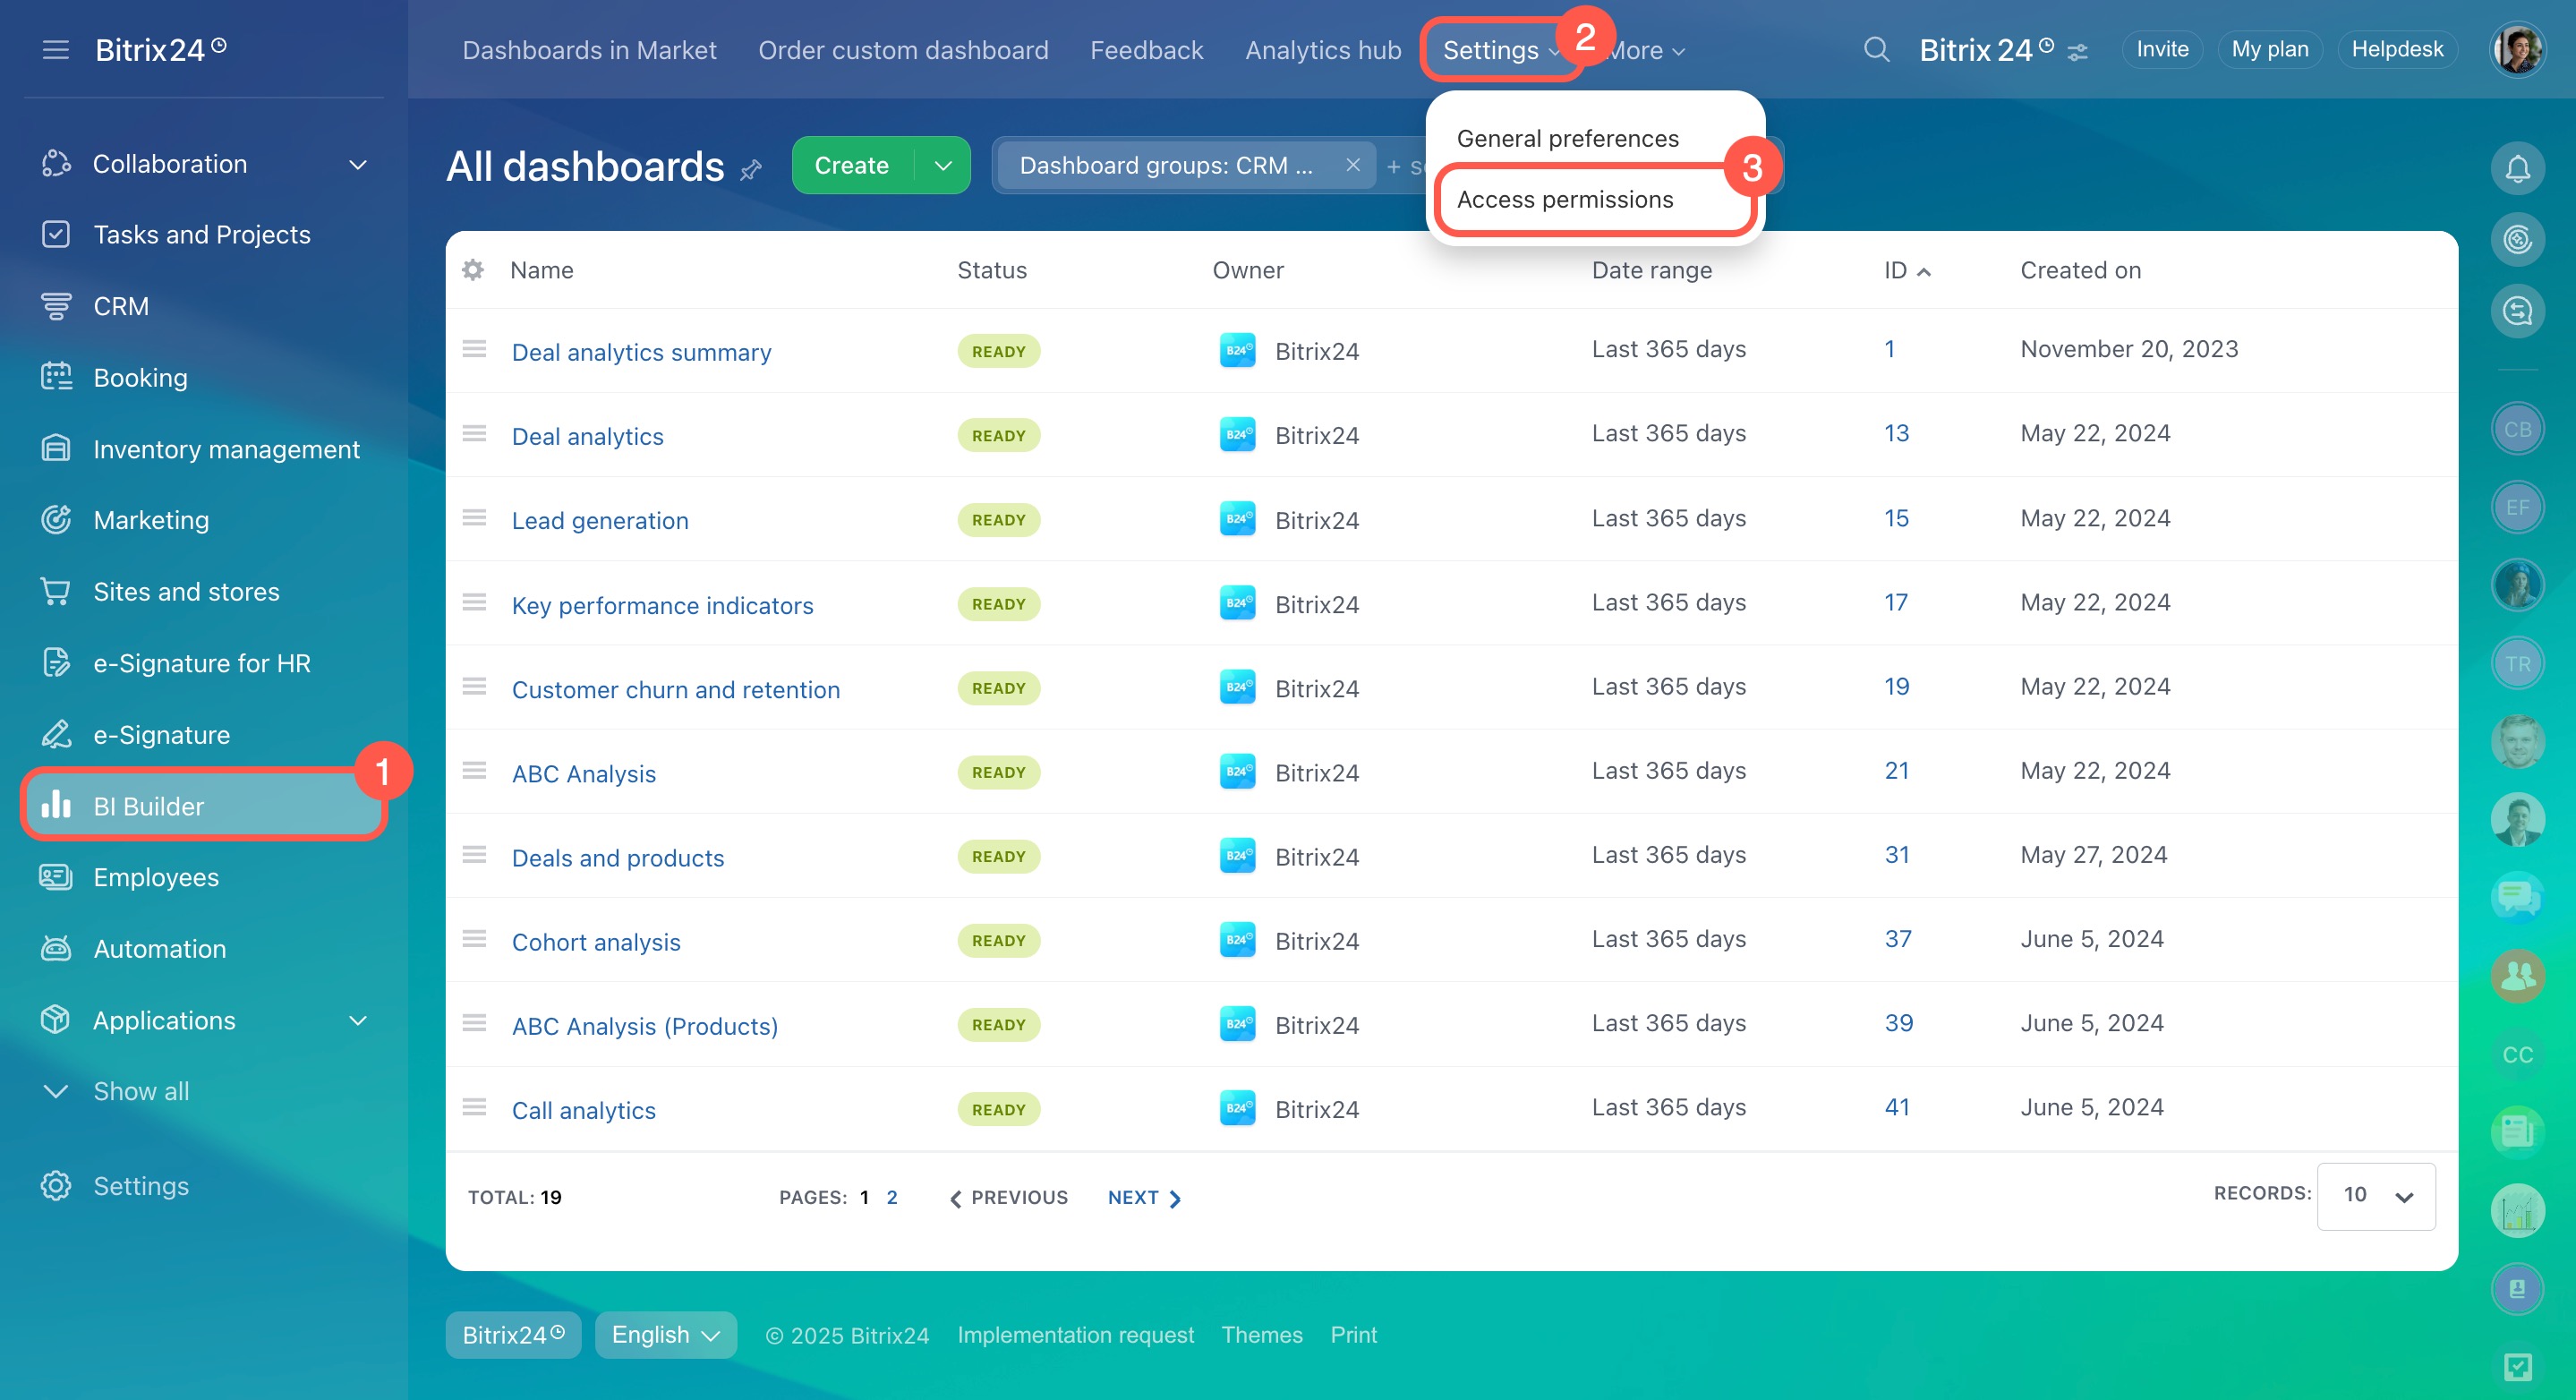Click the notifications bell icon
This screenshot has height=1400, width=2576.
point(2517,168)
